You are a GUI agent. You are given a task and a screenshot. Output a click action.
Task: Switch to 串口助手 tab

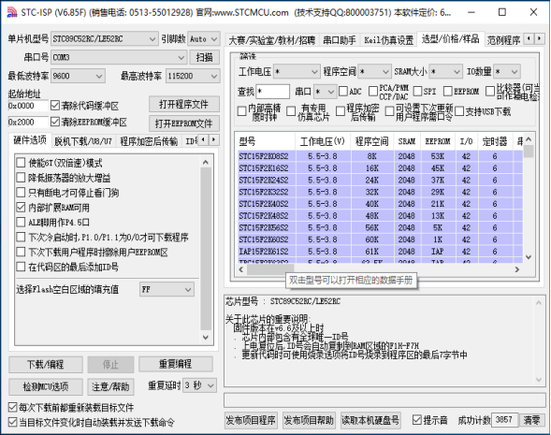339,40
